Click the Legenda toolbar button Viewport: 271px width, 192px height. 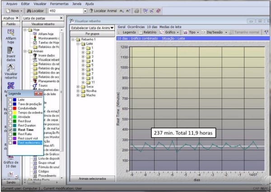click(x=129, y=32)
